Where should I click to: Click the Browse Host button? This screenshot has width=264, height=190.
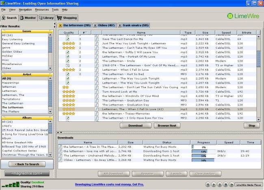tap(167, 125)
